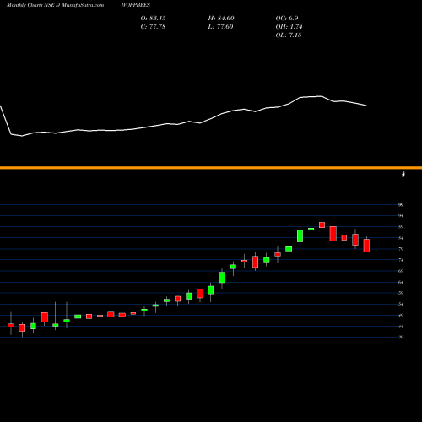Viewport: 422px width, 422px height.
Task: Click the 74 price axis label
Action: [401, 260]
